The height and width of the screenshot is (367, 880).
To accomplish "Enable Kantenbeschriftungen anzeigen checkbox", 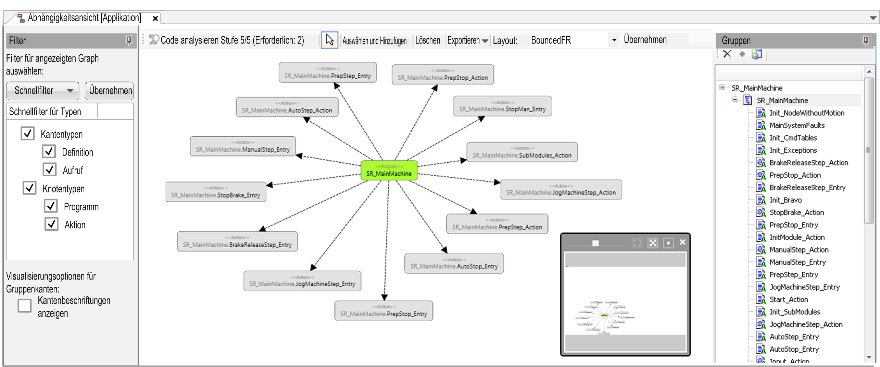I will pos(25,305).
